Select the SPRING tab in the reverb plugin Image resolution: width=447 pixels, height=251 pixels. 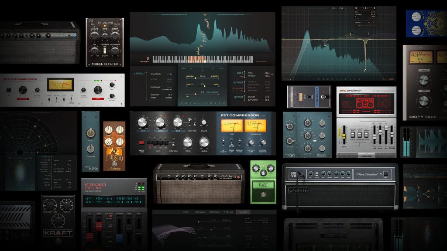(x=186, y=212)
